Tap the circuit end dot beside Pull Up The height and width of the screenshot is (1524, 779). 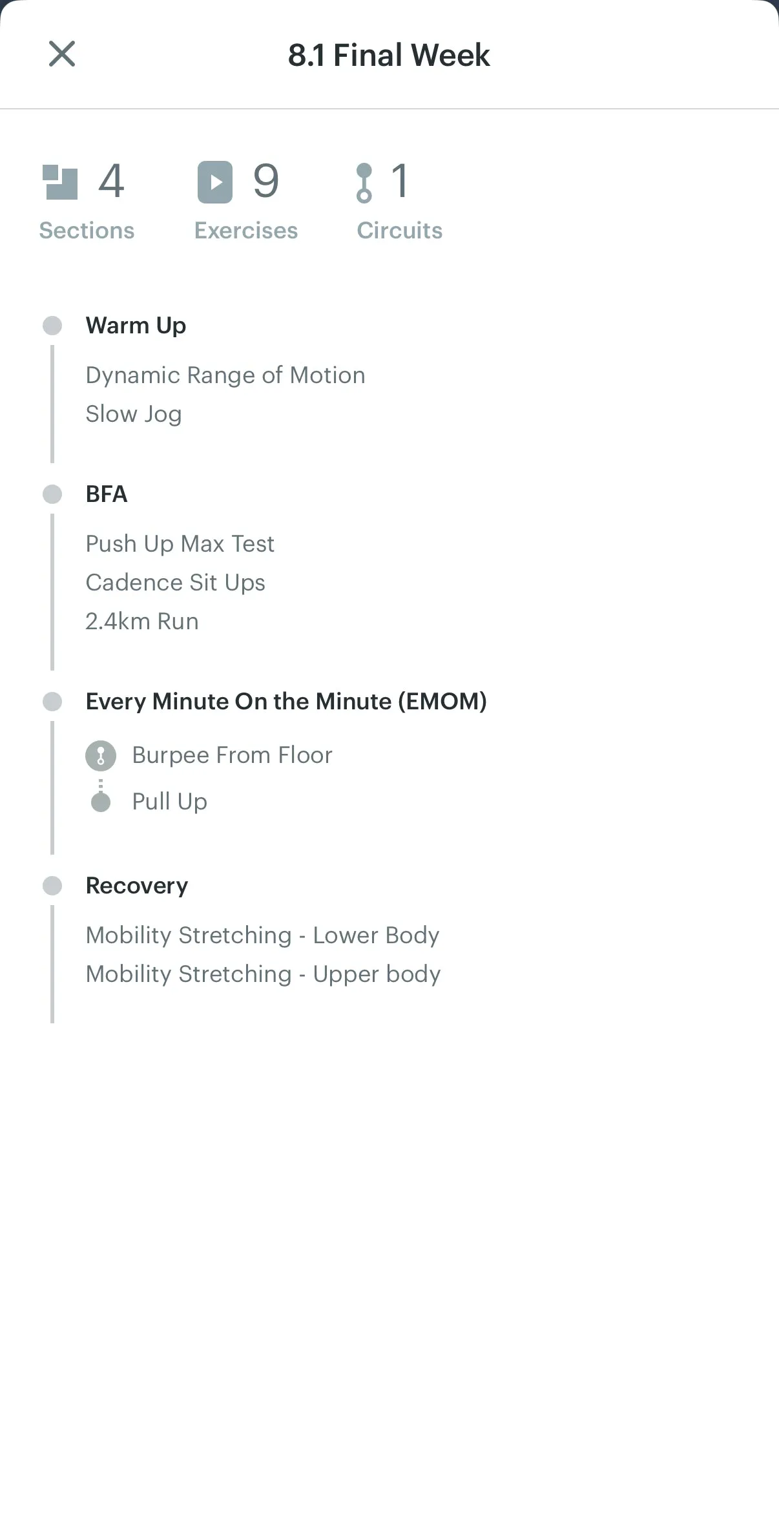click(101, 802)
